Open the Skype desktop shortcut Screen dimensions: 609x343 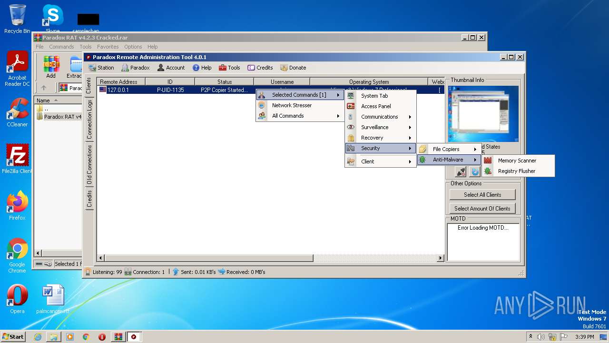pos(52,19)
